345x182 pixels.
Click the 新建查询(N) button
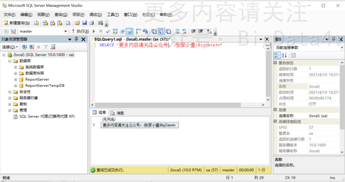coord(17,23)
